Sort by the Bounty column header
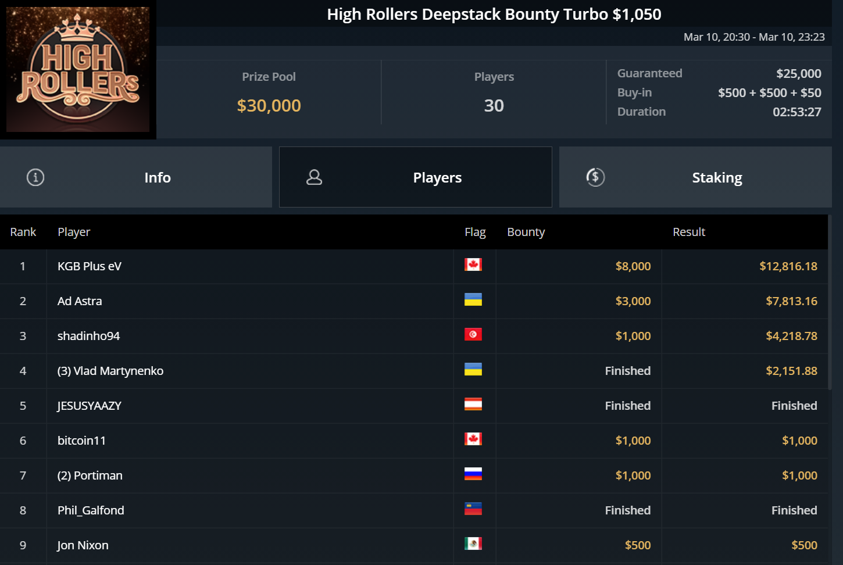The height and width of the screenshot is (565, 843). pos(526,232)
